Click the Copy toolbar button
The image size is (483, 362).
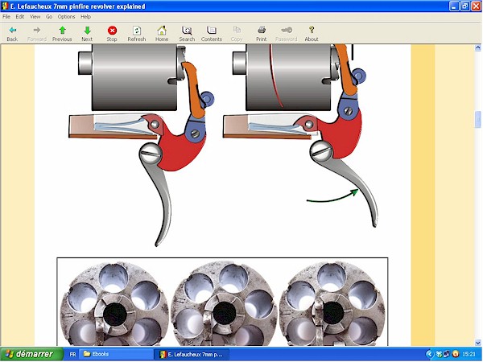[x=237, y=34]
